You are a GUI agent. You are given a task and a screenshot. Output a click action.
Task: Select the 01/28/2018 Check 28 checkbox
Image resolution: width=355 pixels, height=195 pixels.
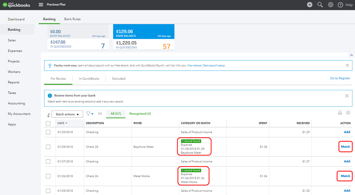pos(48,147)
